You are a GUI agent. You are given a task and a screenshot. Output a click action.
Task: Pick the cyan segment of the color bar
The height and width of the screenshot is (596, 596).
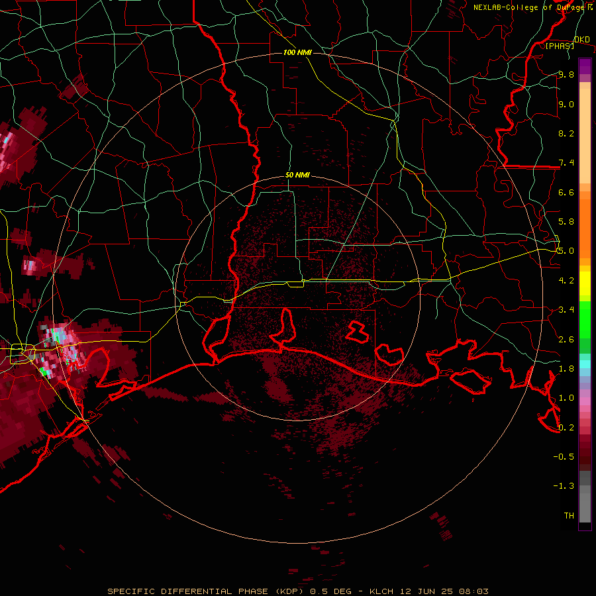[x=585, y=364]
